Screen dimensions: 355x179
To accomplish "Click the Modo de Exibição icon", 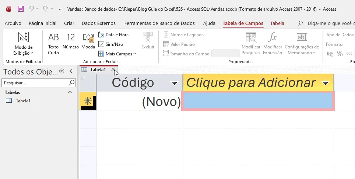I will tap(24, 37).
